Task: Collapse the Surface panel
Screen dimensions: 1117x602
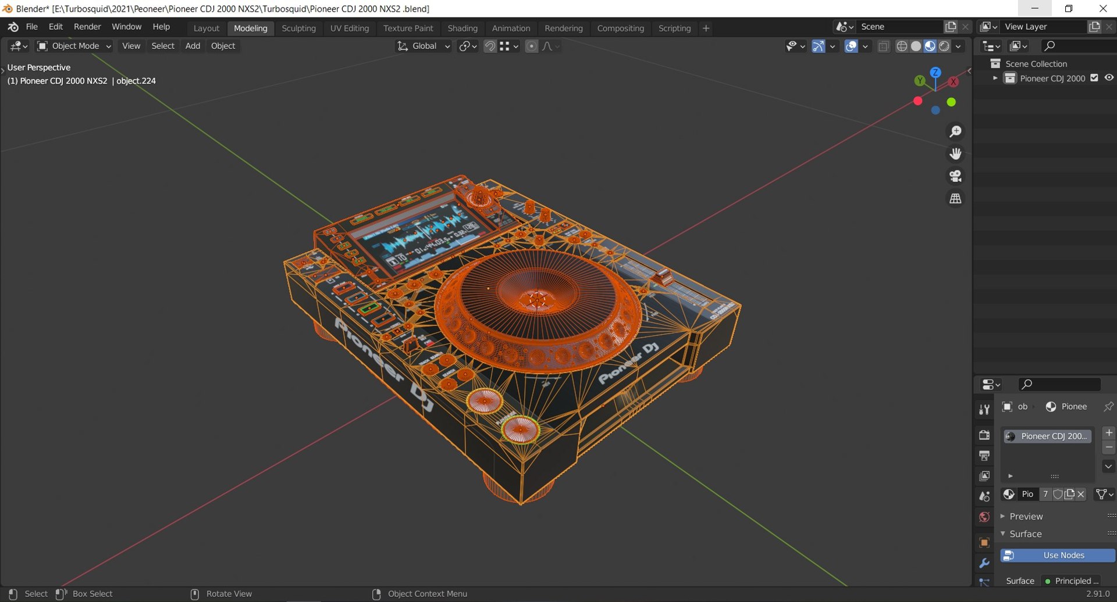Action: click(x=1003, y=533)
